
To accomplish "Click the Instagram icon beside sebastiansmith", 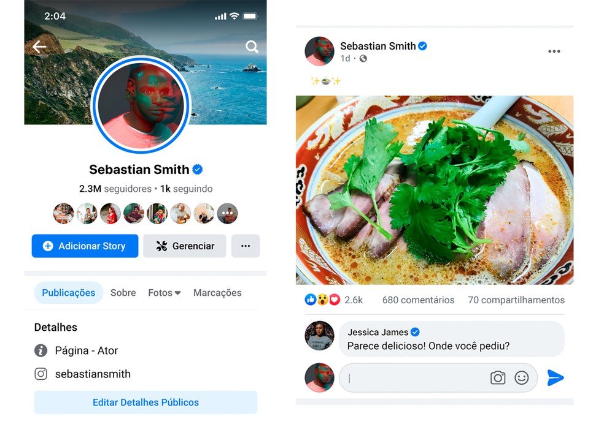I will point(41,374).
